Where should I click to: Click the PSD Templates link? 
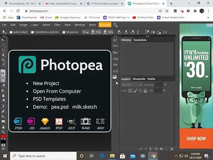(x=49, y=99)
